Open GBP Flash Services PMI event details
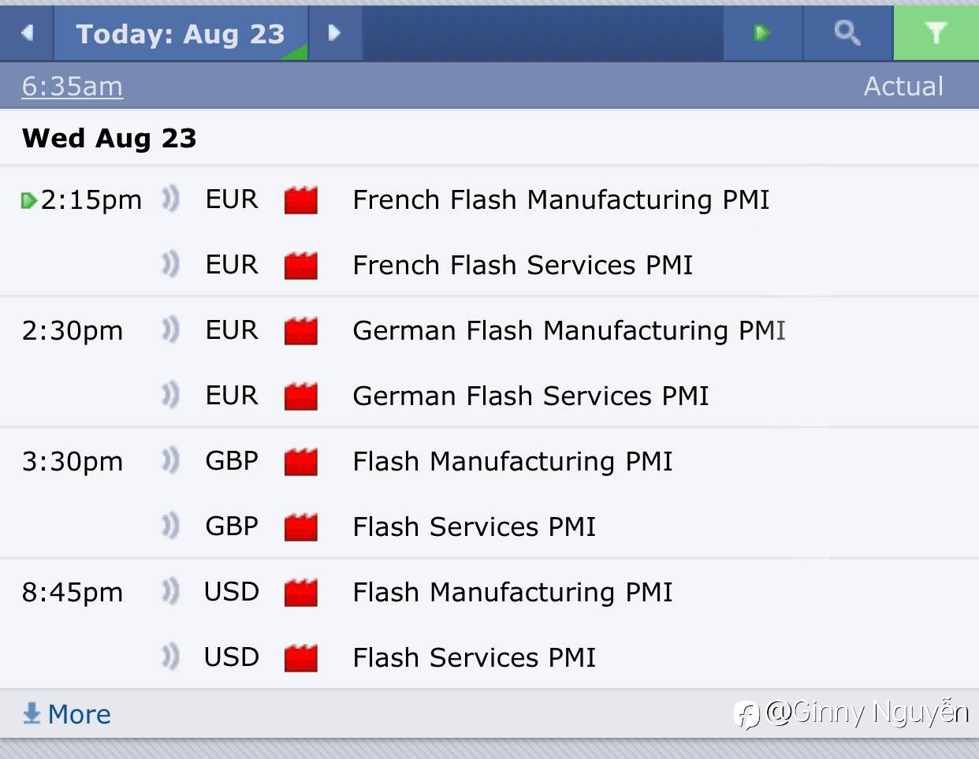 pyautogui.click(x=474, y=526)
